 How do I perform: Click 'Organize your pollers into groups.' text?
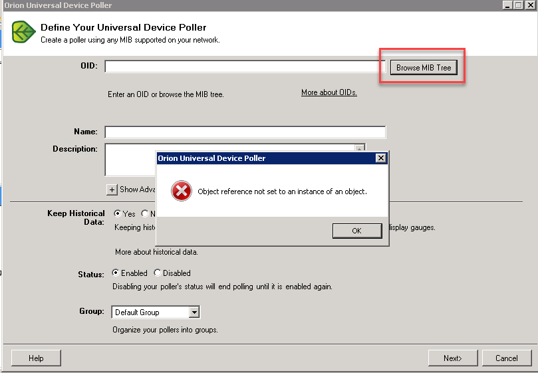(x=165, y=330)
